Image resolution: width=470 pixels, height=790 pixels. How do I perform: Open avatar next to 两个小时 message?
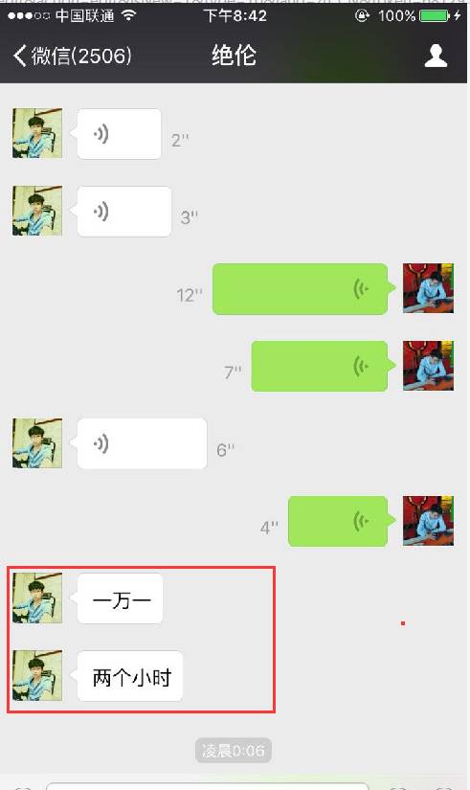[x=37, y=676]
